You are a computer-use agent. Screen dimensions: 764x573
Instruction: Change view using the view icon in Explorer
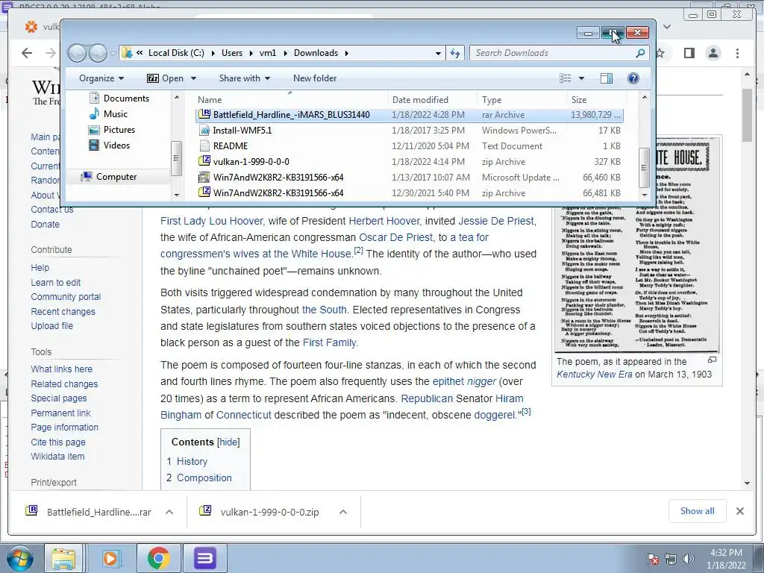click(x=566, y=78)
